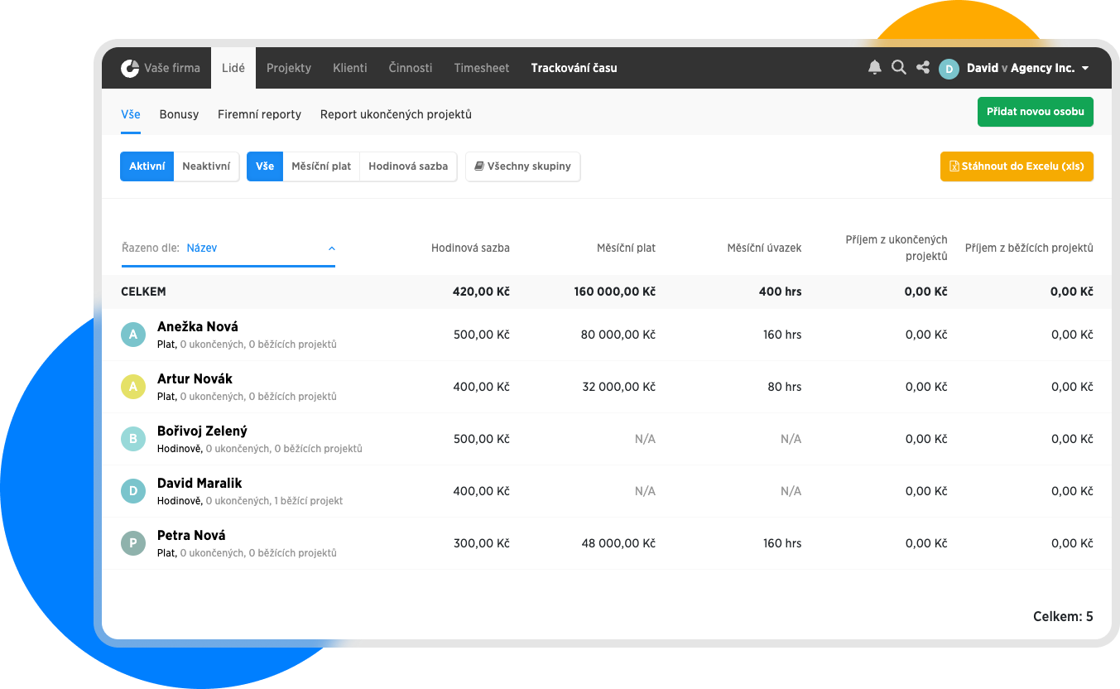Viewport: 1120px width, 689px height.
Task: Click the Vaše firma logo icon
Action: (x=130, y=68)
